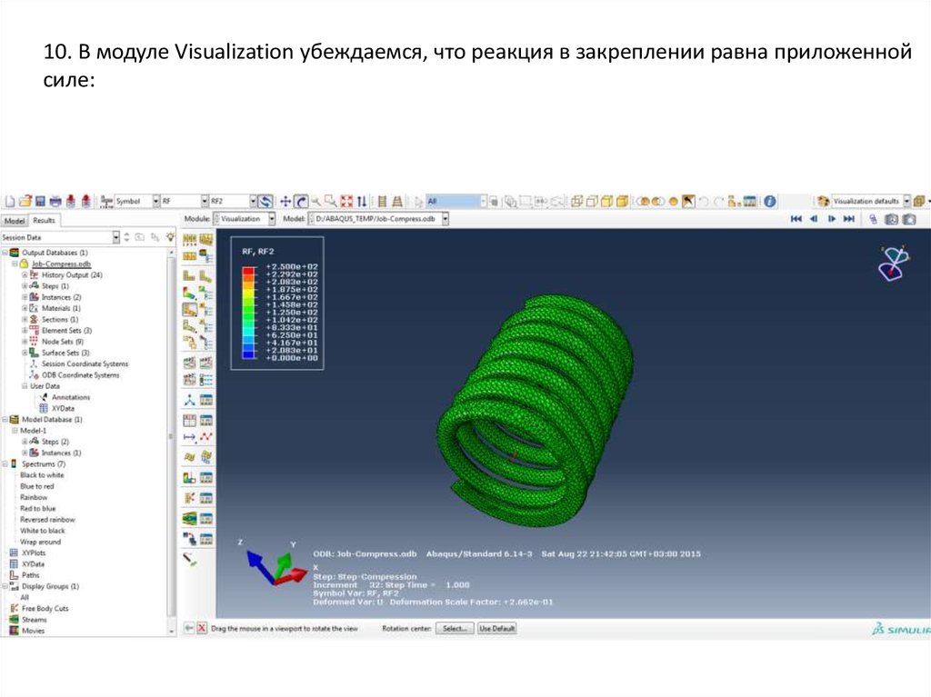931x697 pixels.
Task: Click the red X cancel procedure button
Action: tap(202, 628)
